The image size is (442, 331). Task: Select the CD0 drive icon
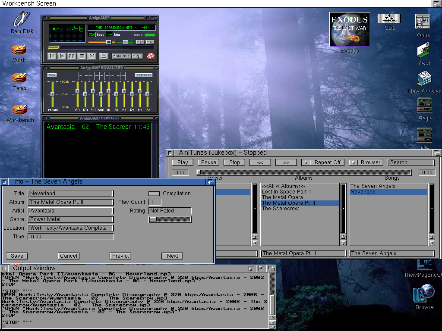(x=389, y=19)
